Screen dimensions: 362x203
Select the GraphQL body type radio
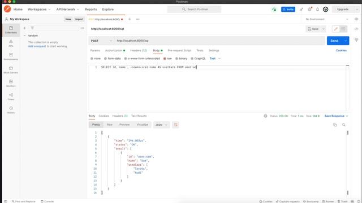coord(192,59)
